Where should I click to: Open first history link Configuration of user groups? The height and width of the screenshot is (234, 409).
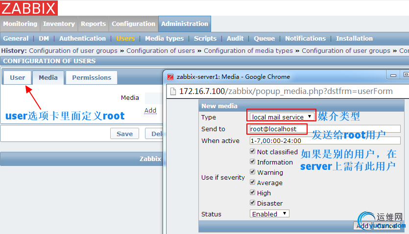73,51
